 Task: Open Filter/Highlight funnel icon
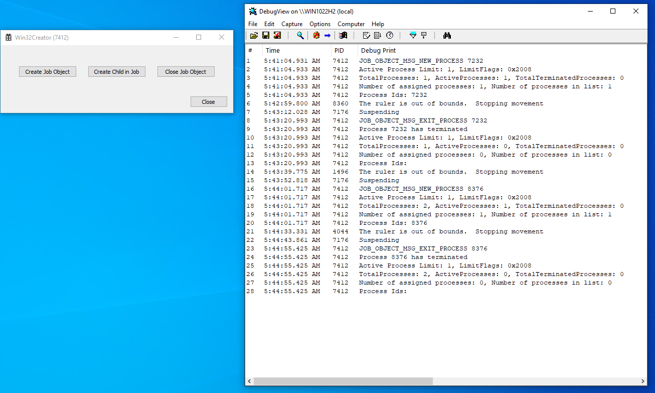[413, 35]
